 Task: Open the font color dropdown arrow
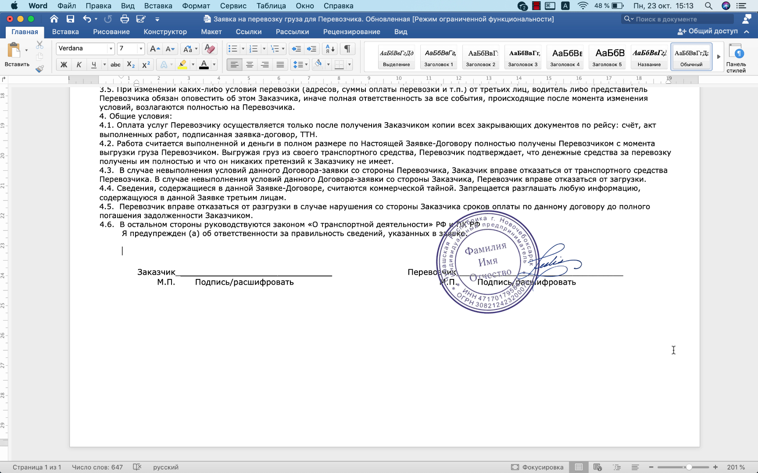pos(214,64)
